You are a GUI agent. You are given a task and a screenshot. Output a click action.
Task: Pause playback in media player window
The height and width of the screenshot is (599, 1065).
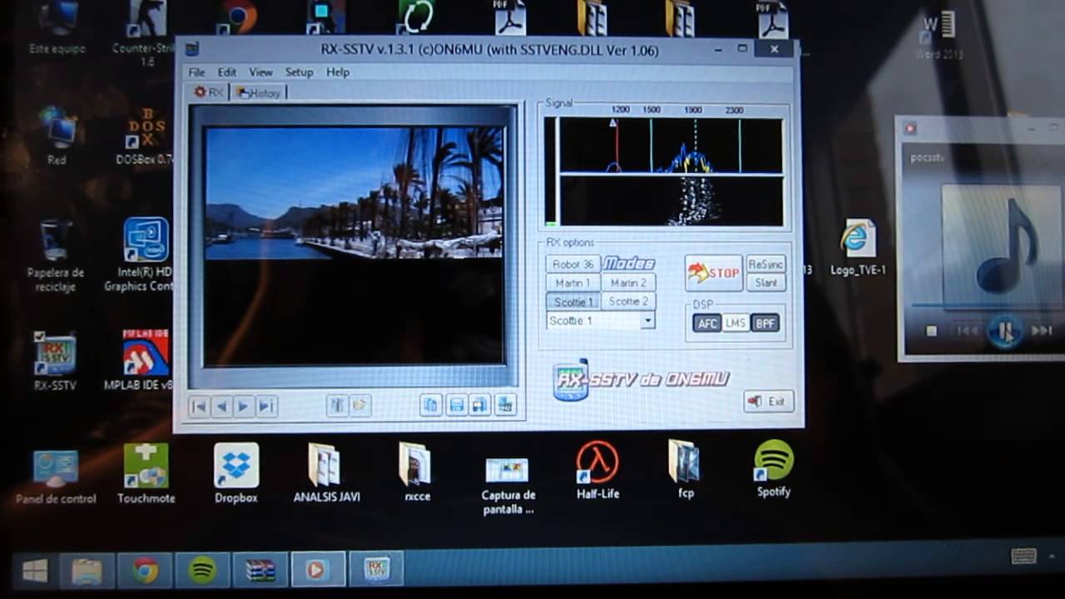click(x=1004, y=332)
